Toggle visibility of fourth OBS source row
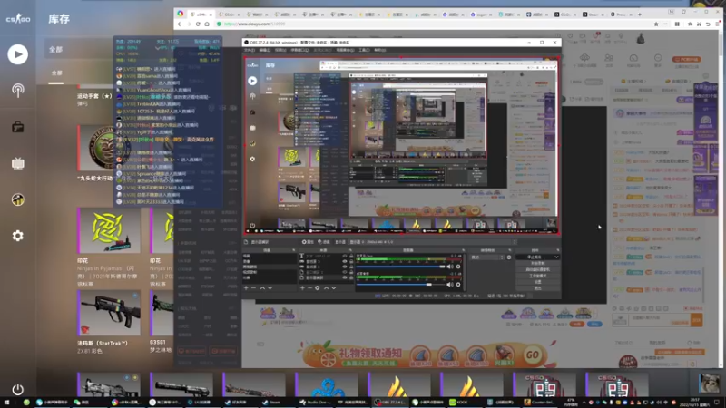The height and width of the screenshot is (408, 726). click(x=345, y=272)
